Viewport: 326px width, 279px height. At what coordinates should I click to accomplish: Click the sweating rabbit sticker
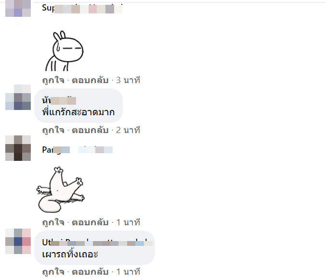[x=65, y=51]
